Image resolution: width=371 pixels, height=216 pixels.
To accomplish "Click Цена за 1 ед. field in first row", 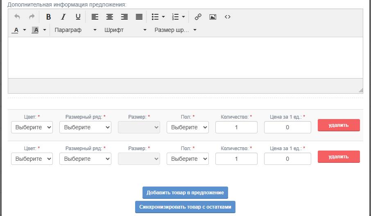I will [287, 127].
